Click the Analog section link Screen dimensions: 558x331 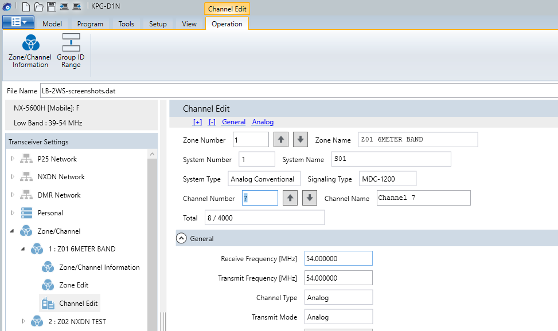coord(263,122)
